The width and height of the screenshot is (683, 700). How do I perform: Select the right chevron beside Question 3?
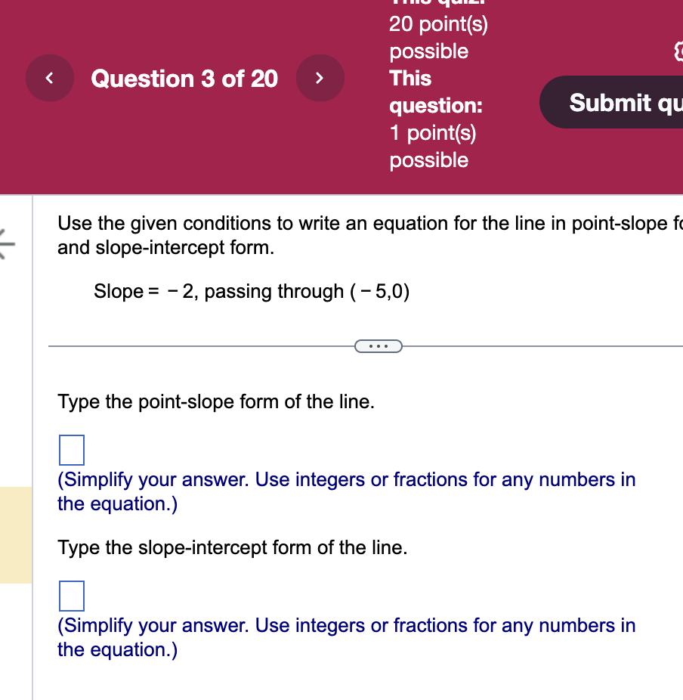320,77
